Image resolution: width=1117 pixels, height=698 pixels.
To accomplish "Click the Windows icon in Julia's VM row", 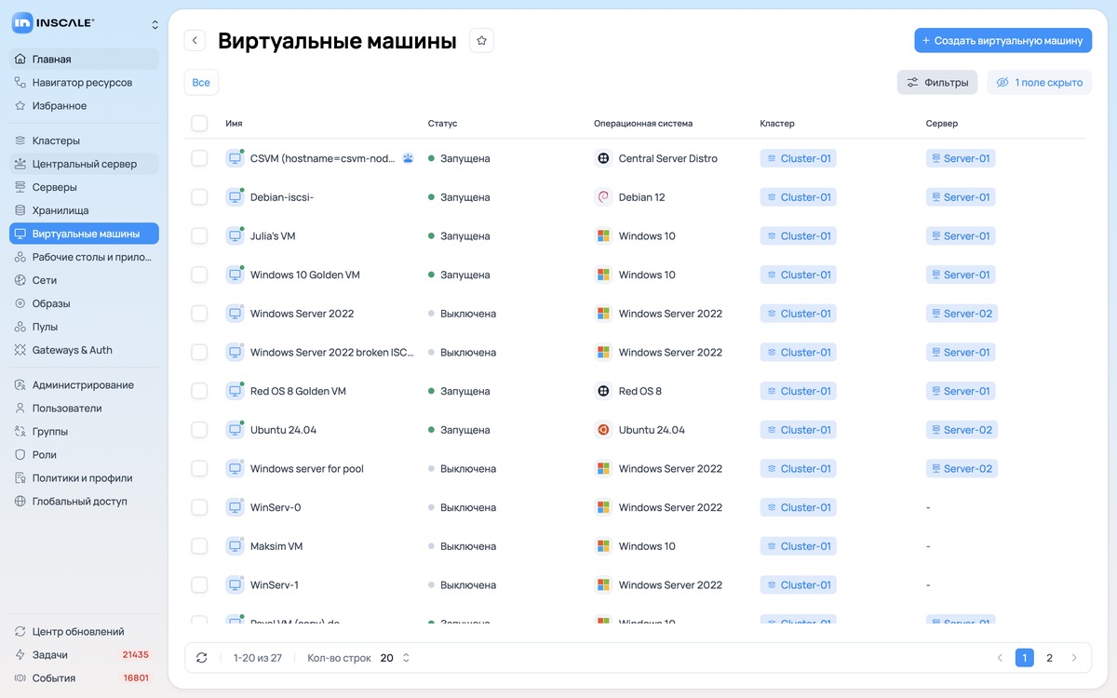I will (x=603, y=236).
